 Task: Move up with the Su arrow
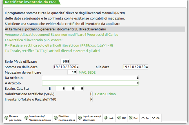click(146, 118)
